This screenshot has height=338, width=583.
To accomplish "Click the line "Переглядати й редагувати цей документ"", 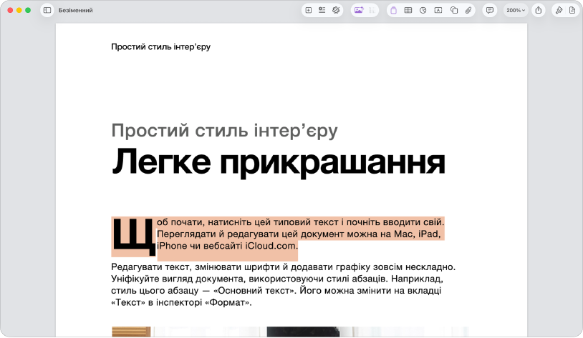I will (x=299, y=234).
